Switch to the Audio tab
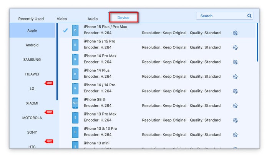 pyautogui.click(x=93, y=19)
